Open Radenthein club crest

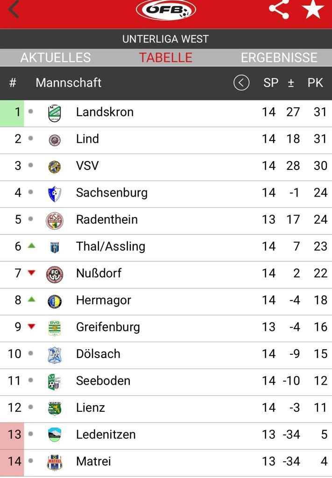[55, 221]
